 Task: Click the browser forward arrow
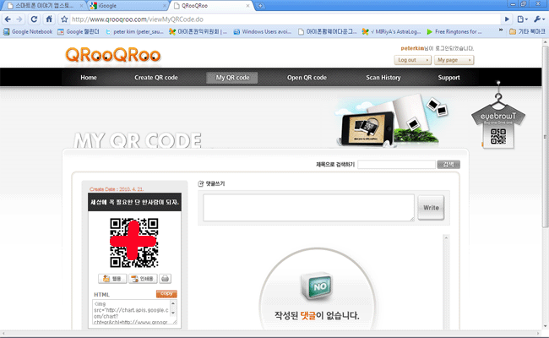coord(20,19)
